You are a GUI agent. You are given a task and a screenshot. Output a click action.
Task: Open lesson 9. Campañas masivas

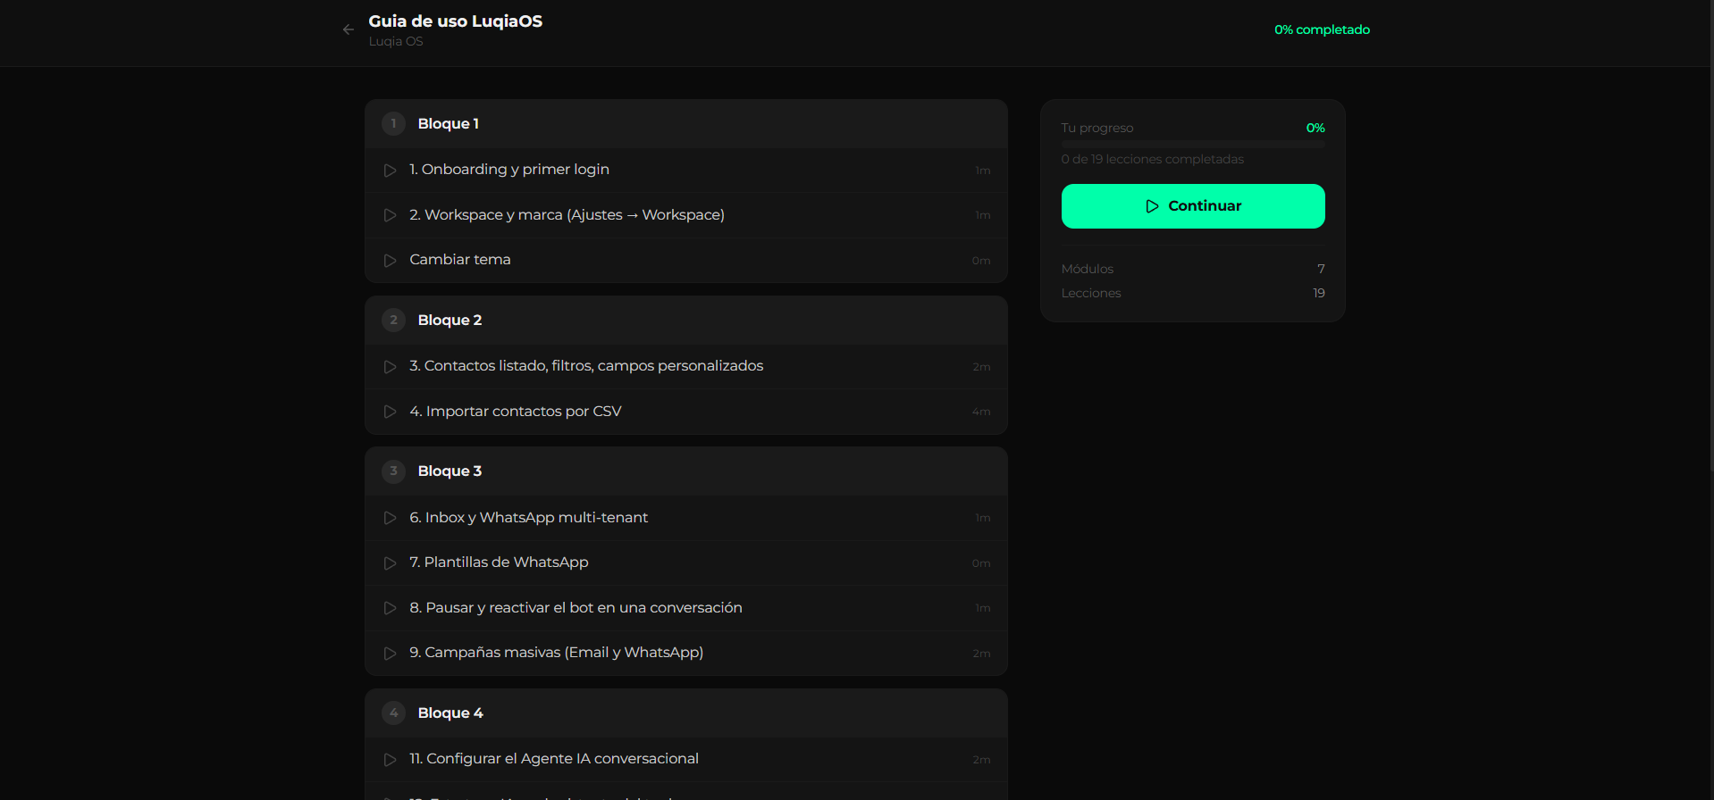coord(686,654)
